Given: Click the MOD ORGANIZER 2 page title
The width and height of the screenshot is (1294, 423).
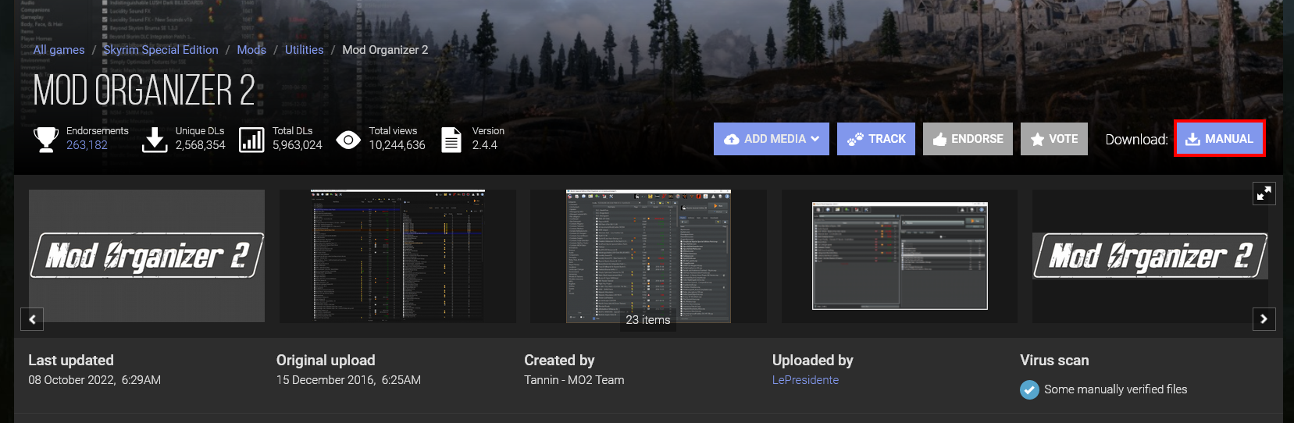Looking at the screenshot, I should point(144,91).
